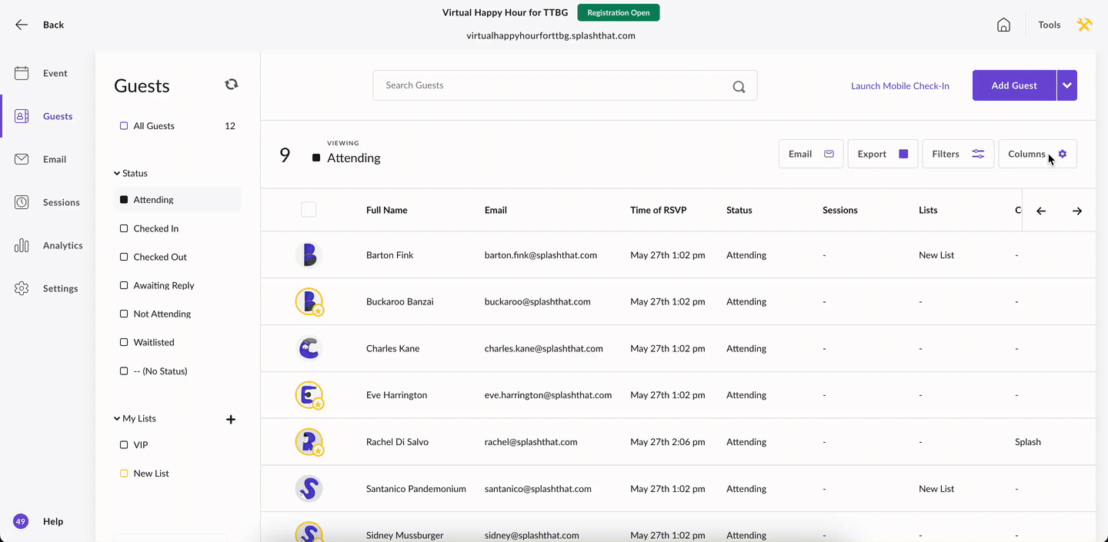The image size is (1108, 542).
Task: Open the home icon in header
Action: click(x=1003, y=25)
